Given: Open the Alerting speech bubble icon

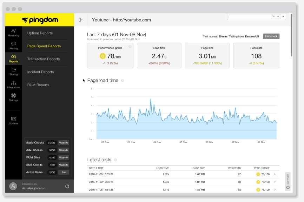Looking at the screenshot, I should coord(14,43).
